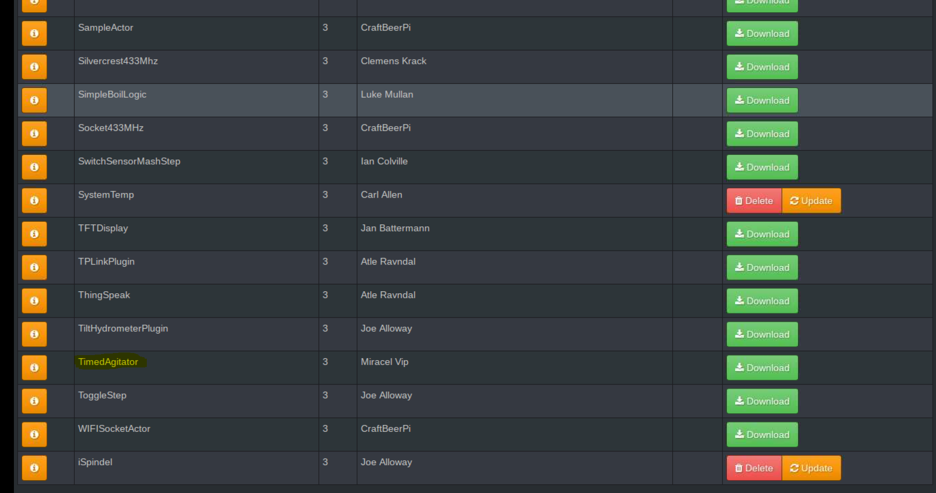Click the TimedAgitator info icon
The image size is (936, 493).
34,368
